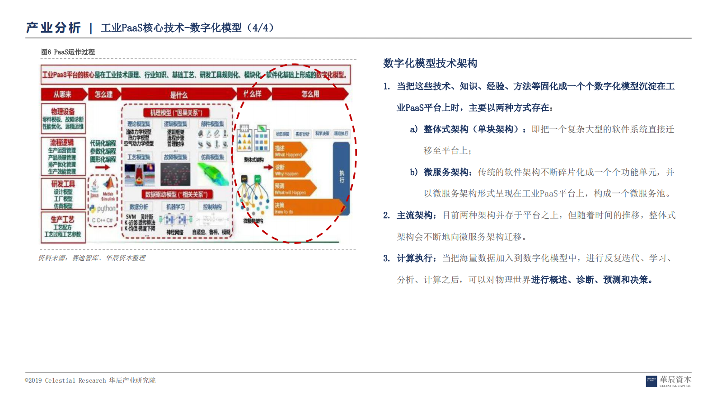717x403 pixels.
Task: Click the 什么样 red arrow header
Action: [254, 94]
